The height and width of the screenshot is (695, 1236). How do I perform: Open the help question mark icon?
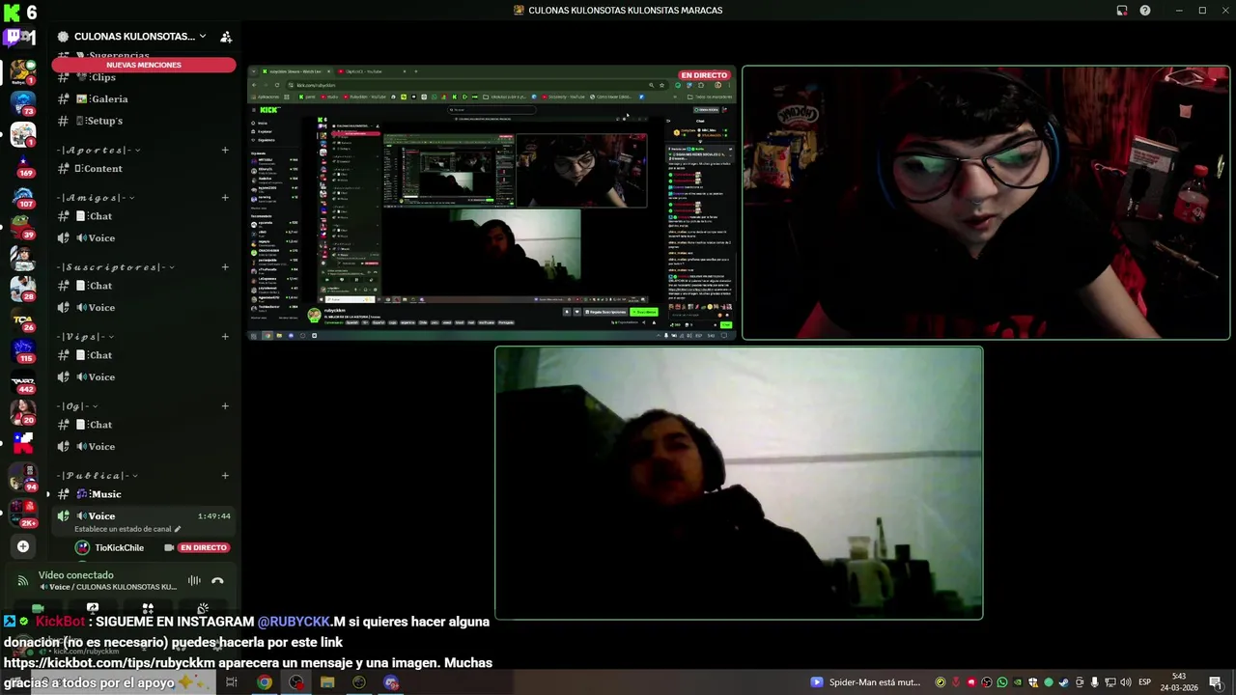click(x=1145, y=11)
